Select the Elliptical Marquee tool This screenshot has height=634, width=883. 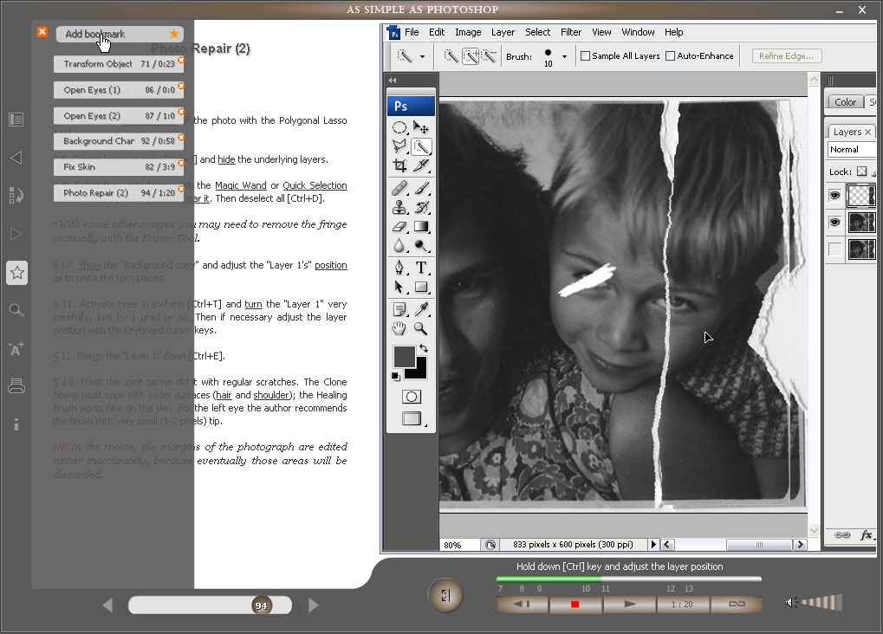(x=399, y=128)
